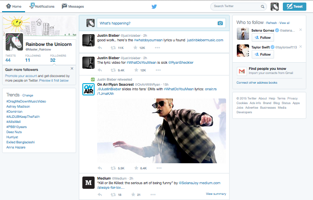Screen dimensions: 313x200
Task: Click the Twitter bird logo
Action: tap(154, 7)
